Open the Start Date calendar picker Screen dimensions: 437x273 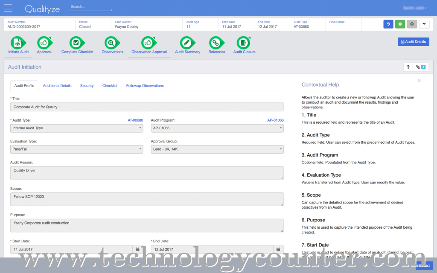[137, 249]
